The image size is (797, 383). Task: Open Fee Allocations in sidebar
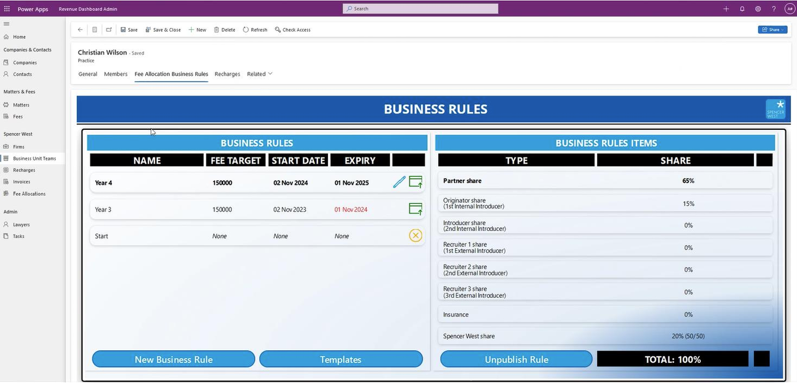[x=29, y=194]
